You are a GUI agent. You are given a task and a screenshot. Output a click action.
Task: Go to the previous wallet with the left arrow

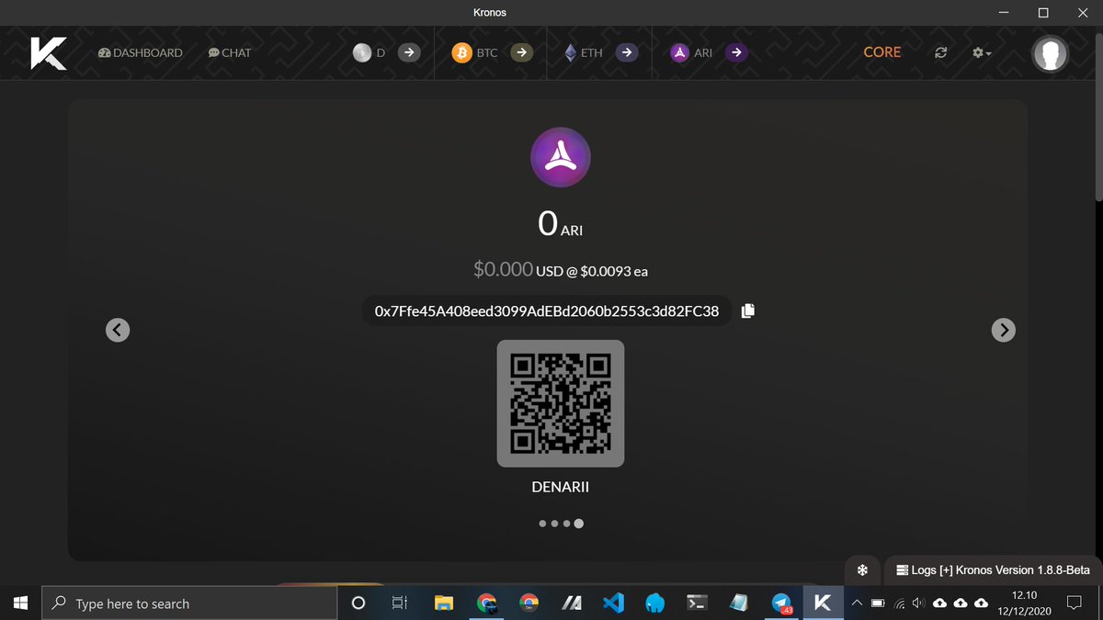(x=118, y=330)
